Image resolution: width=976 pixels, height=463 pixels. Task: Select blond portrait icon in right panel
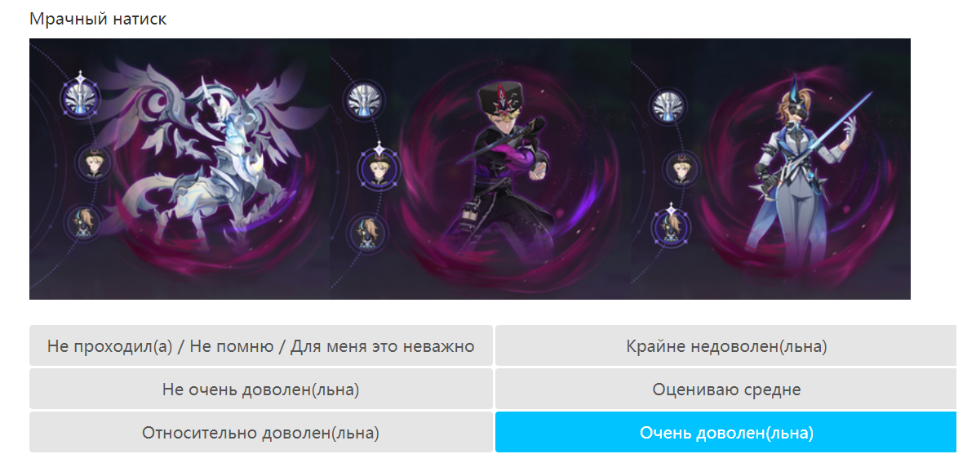click(x=682, y=169)
